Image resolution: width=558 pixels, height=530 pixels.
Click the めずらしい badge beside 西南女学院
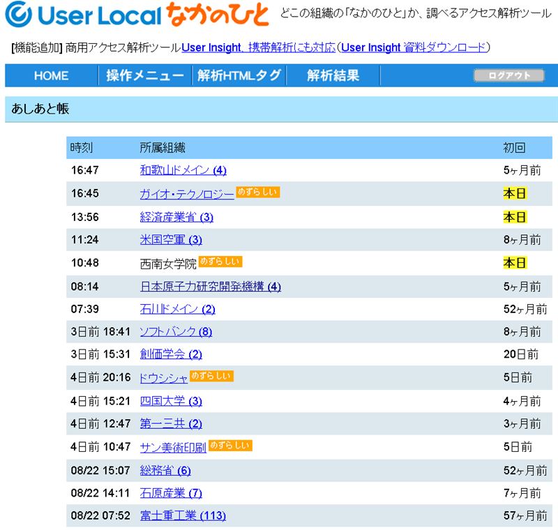pyautogui.click(x=220, y=262)
